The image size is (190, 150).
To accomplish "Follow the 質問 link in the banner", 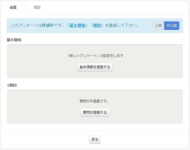I will 97,25.
